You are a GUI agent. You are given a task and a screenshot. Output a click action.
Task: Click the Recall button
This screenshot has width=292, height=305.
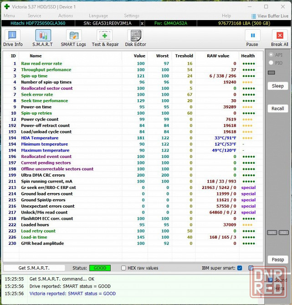277,108
